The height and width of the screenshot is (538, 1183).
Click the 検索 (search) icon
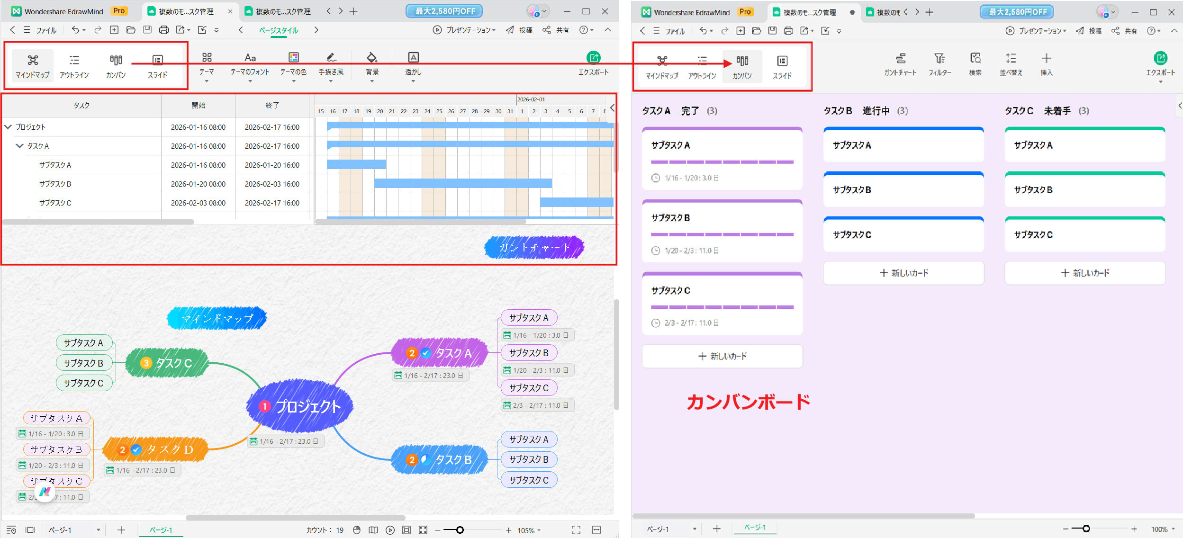[x=975, y=65]
